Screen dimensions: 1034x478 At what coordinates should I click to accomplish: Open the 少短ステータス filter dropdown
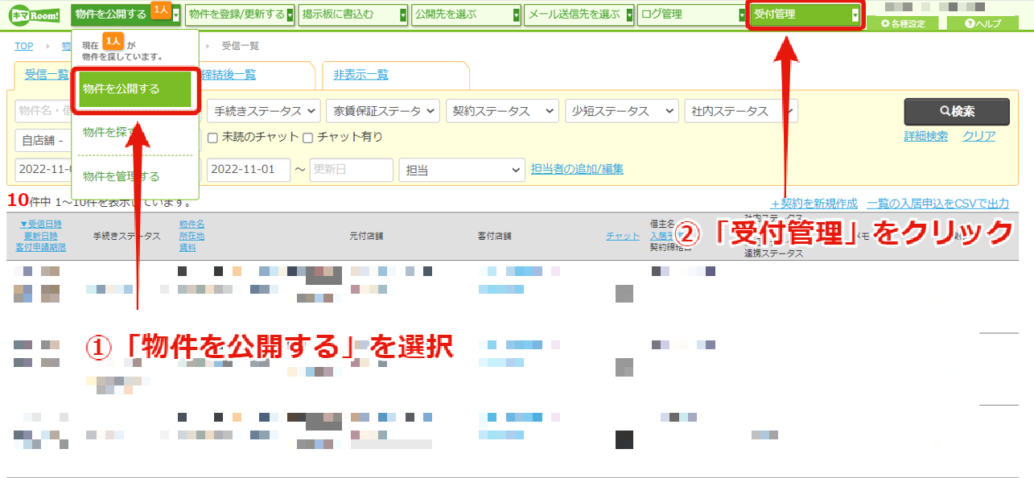pyautogui.click(x=621, y=111)
